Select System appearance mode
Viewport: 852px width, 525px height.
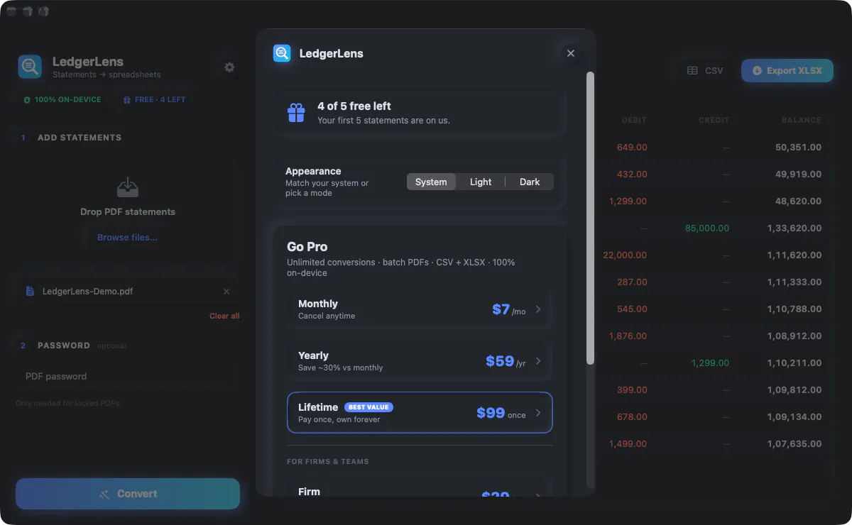pyautogui.click(x=431, y=182)
